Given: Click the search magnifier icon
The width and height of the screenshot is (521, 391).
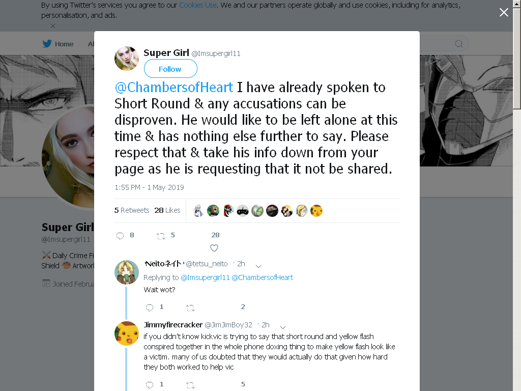Looking at the screenshot, I should point(458,44).
